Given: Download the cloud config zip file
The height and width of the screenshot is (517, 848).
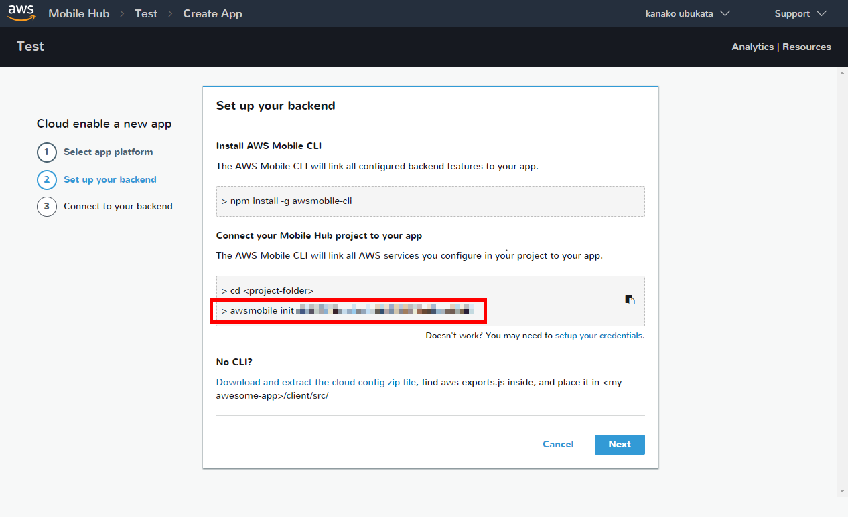Looking at the screenshot, I should (316, 382).
